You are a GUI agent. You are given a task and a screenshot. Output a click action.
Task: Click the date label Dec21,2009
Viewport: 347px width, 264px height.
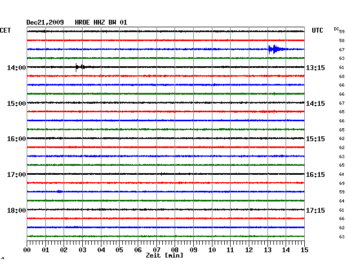point(45,22)
